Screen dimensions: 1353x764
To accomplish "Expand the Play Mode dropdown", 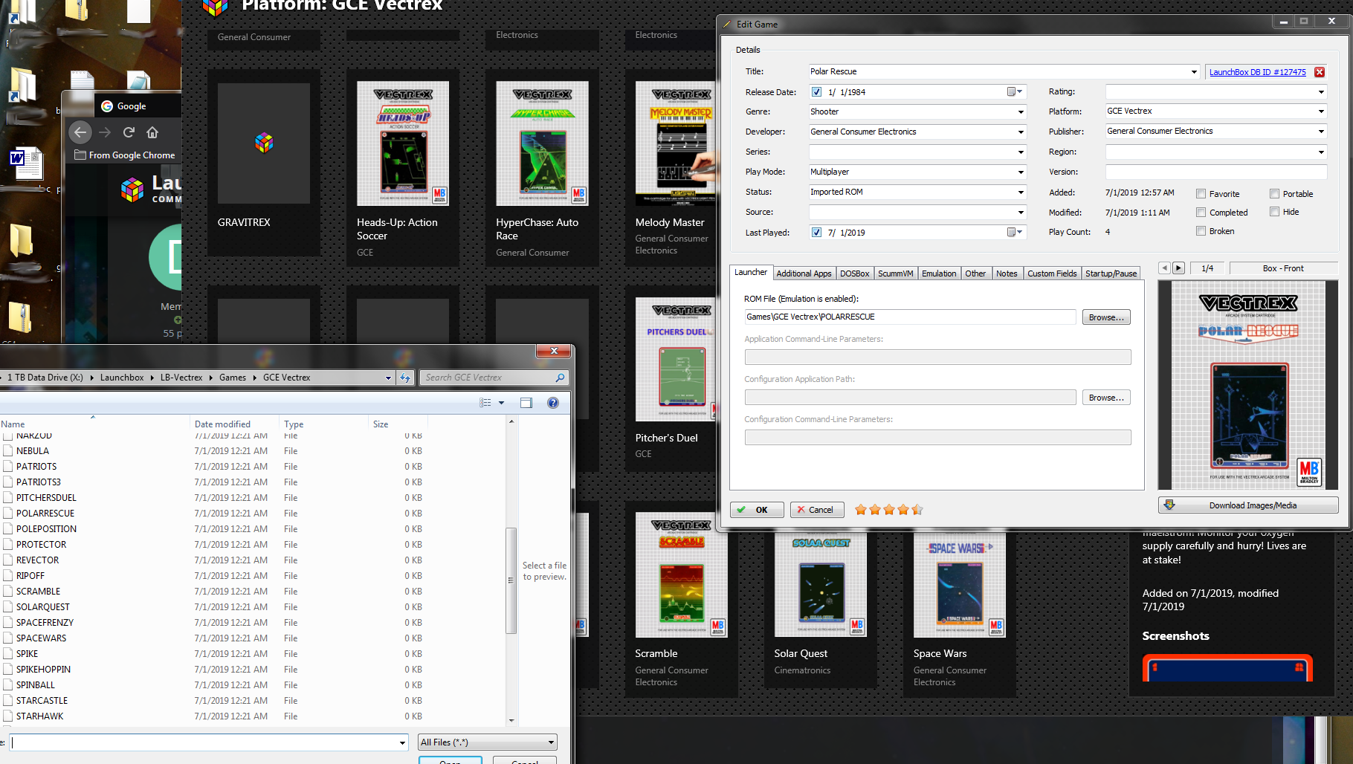I will point(1021,172).
